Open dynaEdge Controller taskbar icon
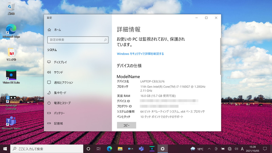The width and height of the screenshot is (272, 153). click(x=131, y=149)
